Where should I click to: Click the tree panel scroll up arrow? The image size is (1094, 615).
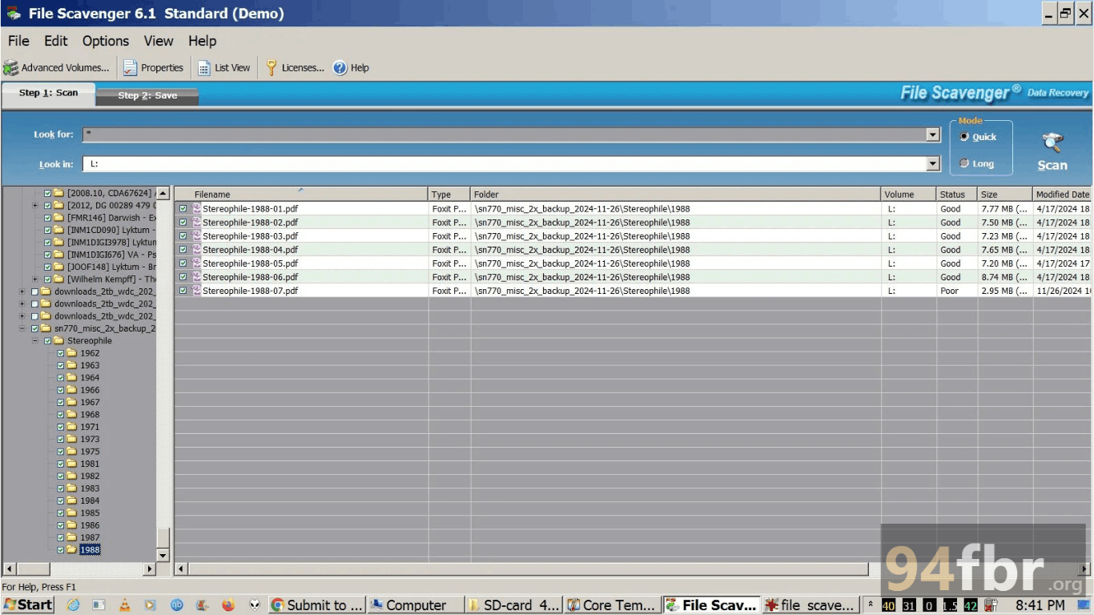point(163,194)
